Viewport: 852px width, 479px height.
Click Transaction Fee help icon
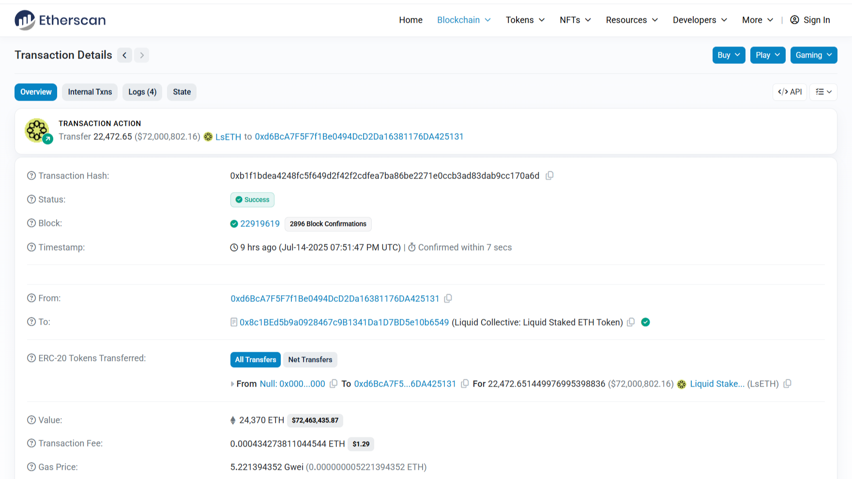(31, 443)
